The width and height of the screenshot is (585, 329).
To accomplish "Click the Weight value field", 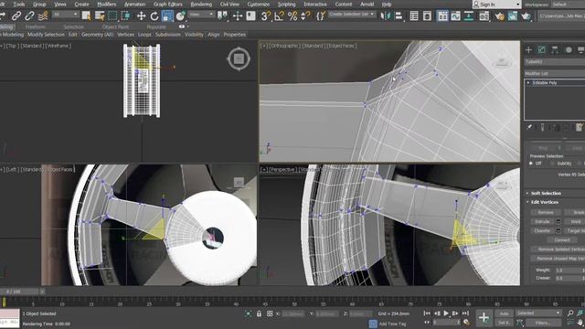I will point(569,270).
